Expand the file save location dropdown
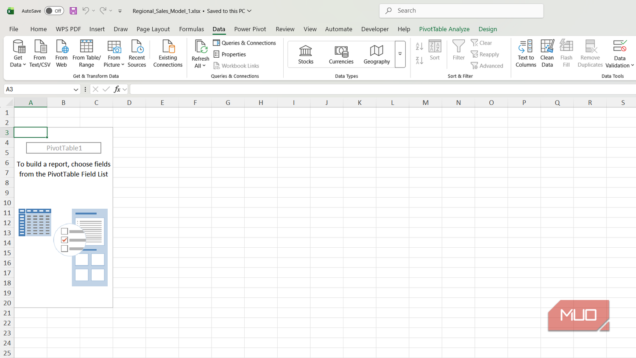636x358 pixels. (249, 11)
